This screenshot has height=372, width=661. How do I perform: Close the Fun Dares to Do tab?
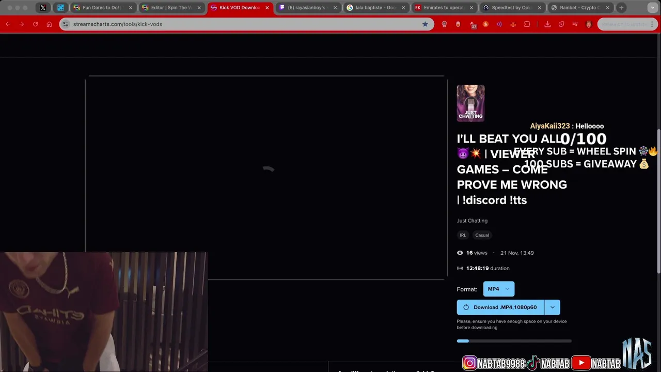click(131, 8)
